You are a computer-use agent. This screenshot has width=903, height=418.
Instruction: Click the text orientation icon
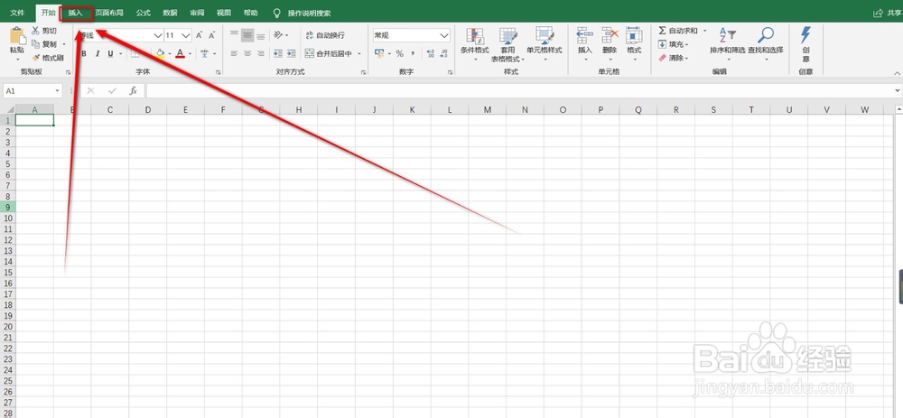tap(279, 35)
